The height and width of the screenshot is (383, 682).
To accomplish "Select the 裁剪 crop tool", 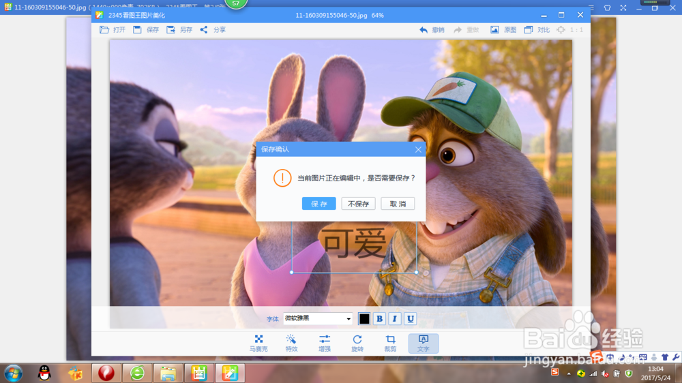I will [x=390, y=343].
